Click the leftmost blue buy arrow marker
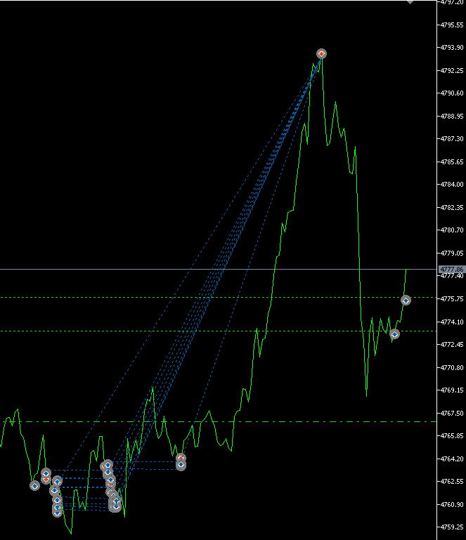The width and height of the screenshot is (466, 540). [34, 485]
